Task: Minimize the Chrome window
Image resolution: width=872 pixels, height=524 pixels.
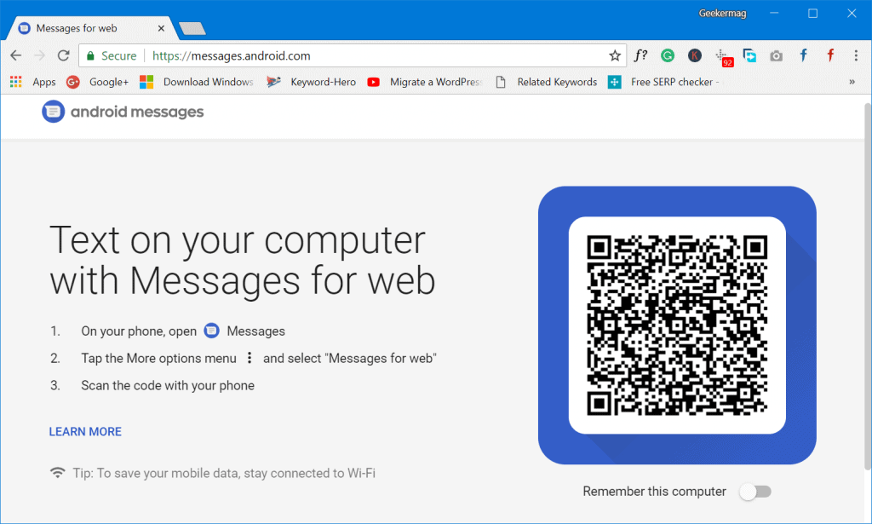Action: click(x=774, y=14)
